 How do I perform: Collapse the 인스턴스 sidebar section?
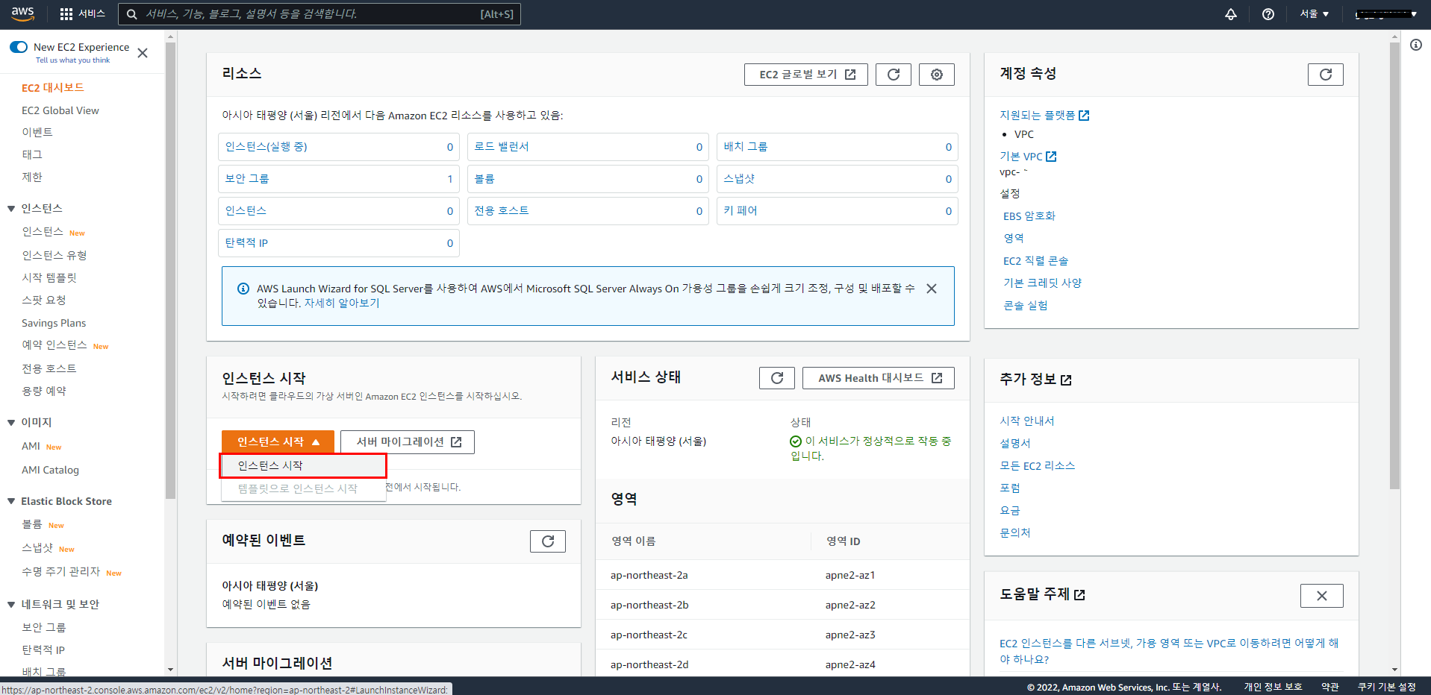(x=11, y=209)
